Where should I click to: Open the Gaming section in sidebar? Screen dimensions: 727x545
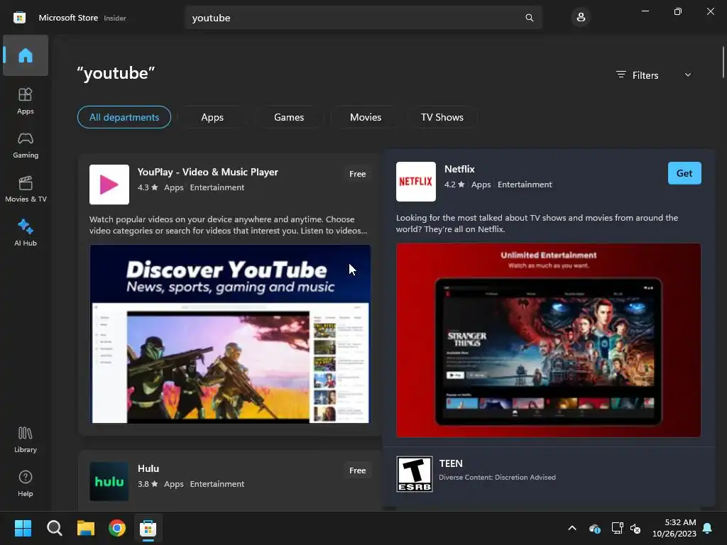[26, 145]
